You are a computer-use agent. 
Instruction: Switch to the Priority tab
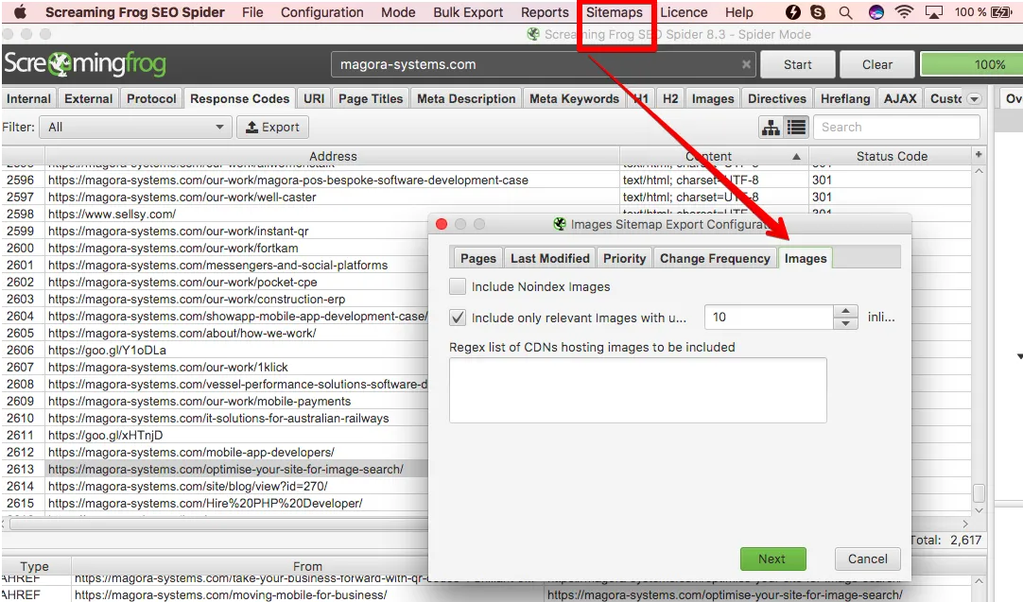pyautogui.click(x=624, y=258)
